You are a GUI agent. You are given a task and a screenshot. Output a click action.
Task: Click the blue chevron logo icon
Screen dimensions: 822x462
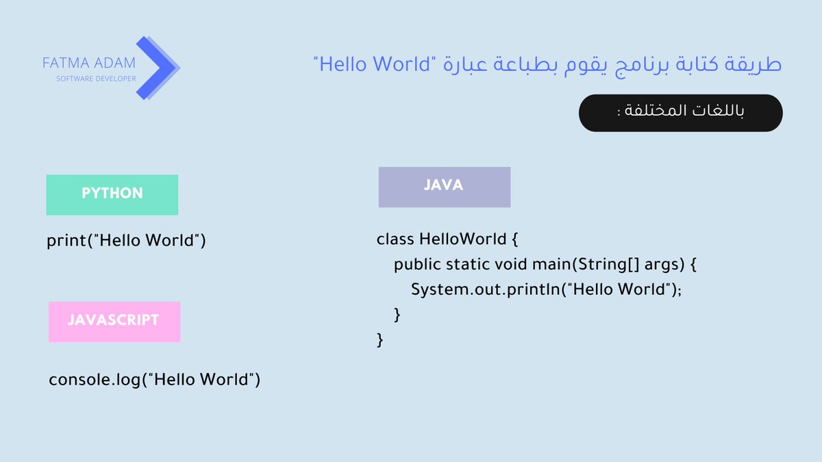159,68
